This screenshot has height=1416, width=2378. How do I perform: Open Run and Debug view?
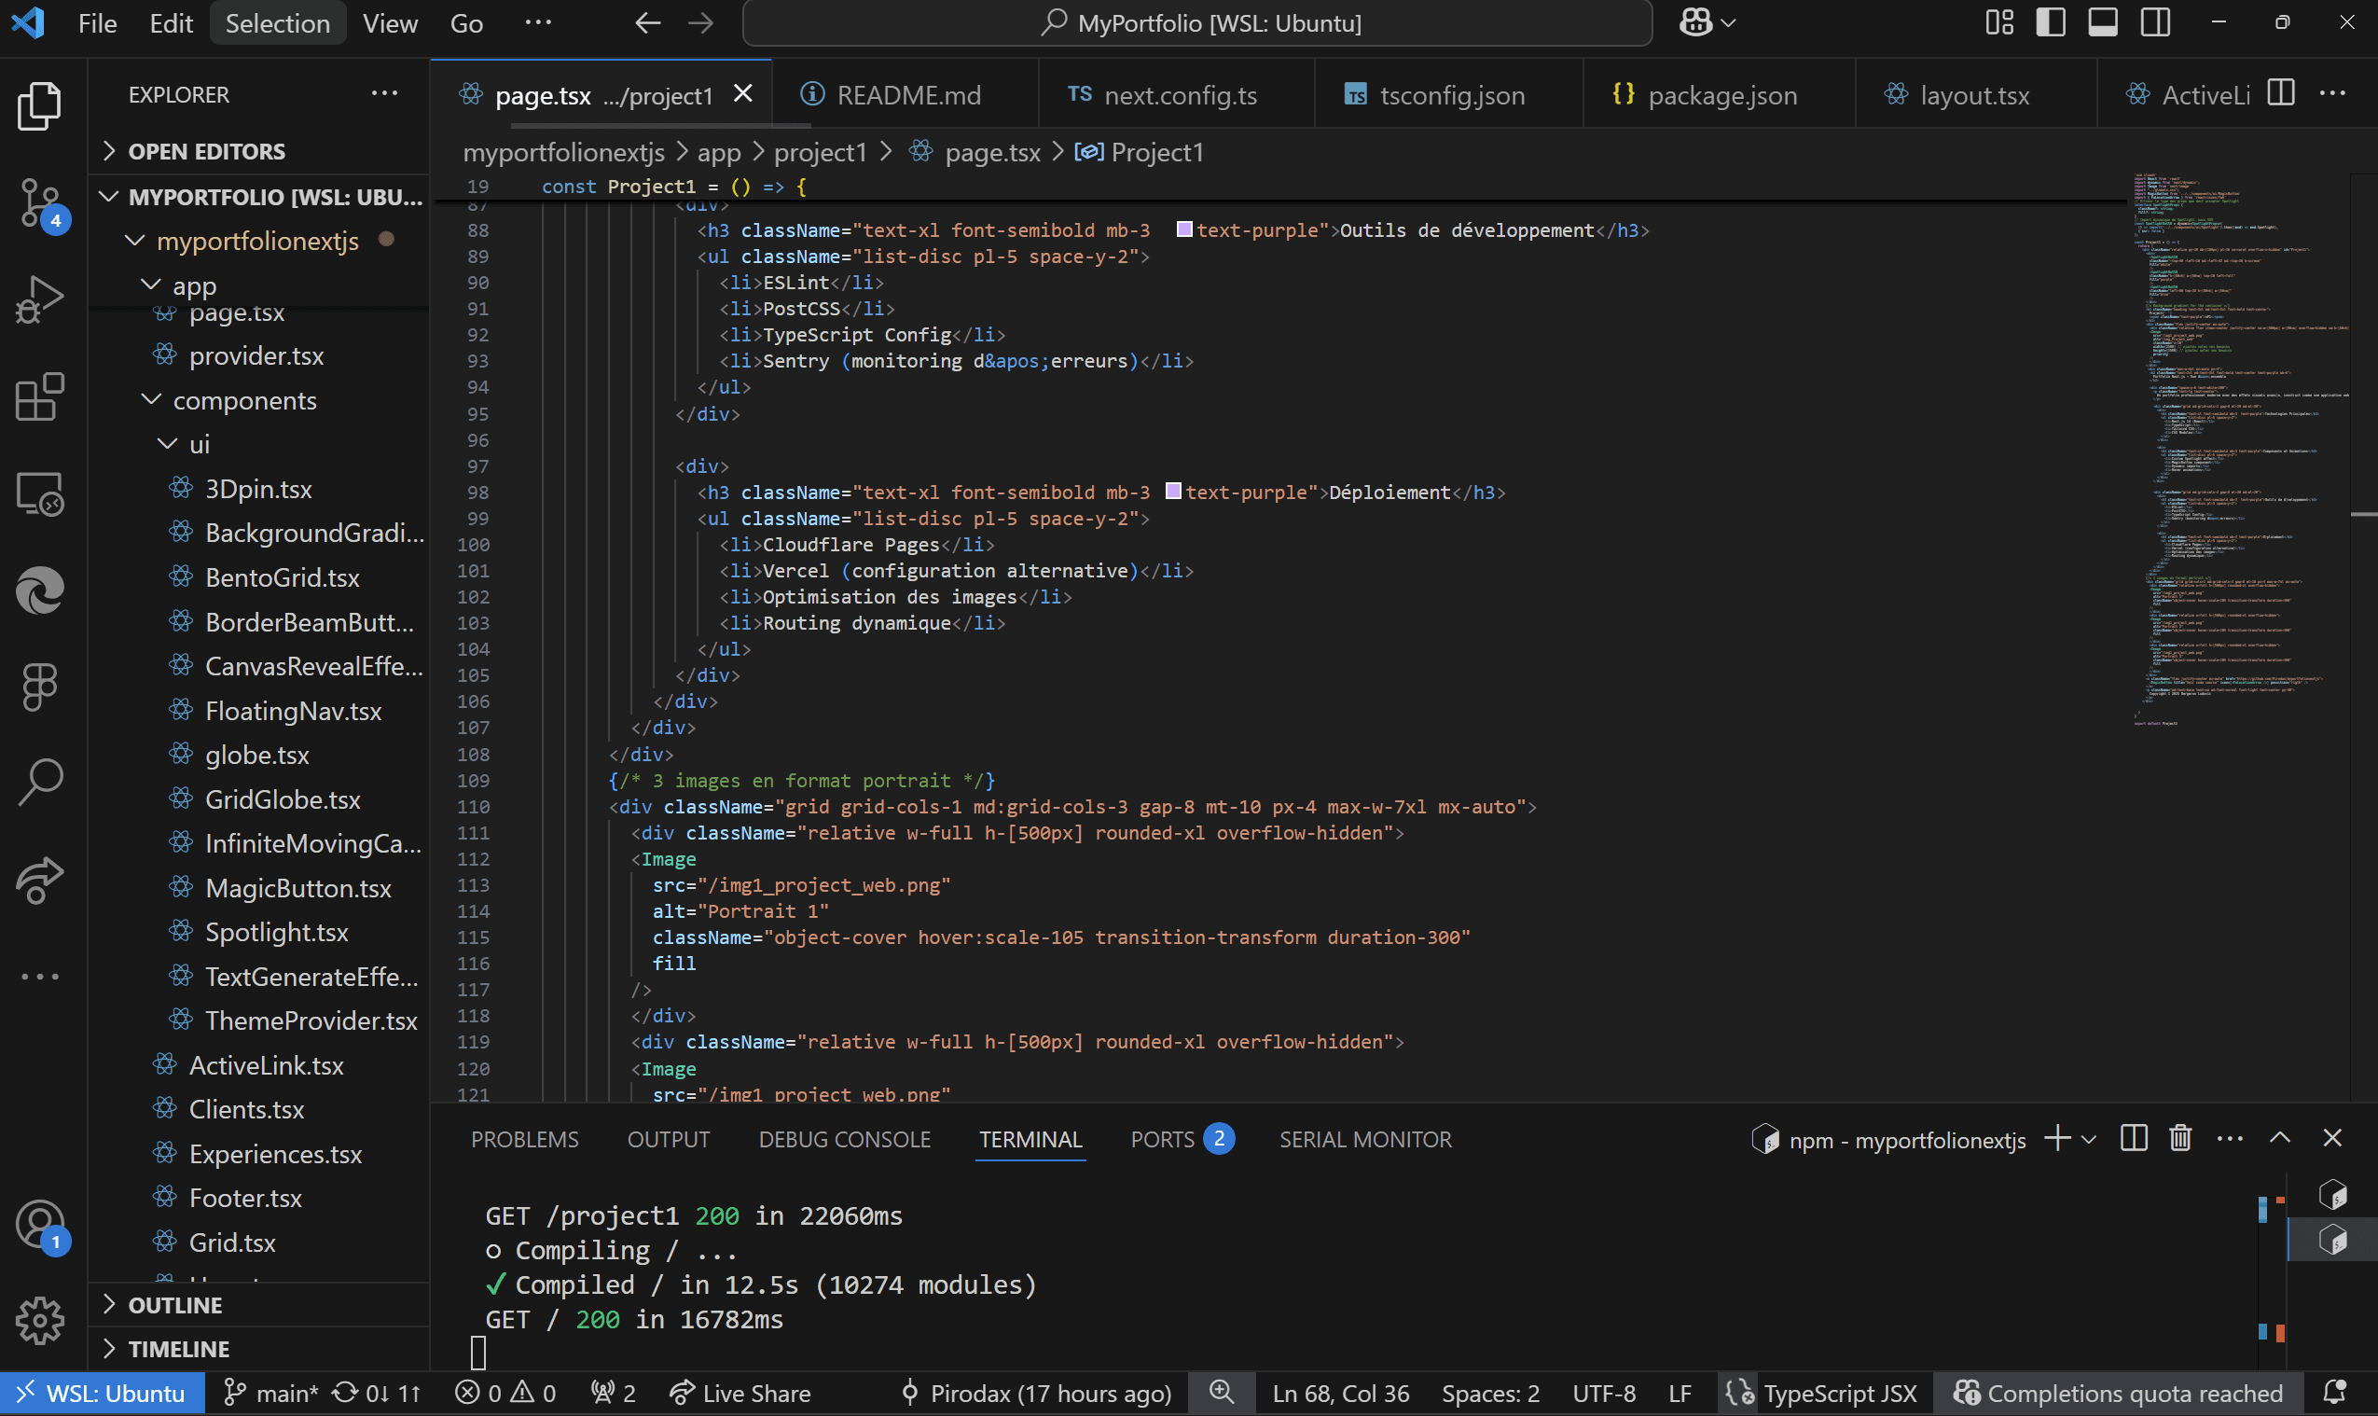[39, 298]
